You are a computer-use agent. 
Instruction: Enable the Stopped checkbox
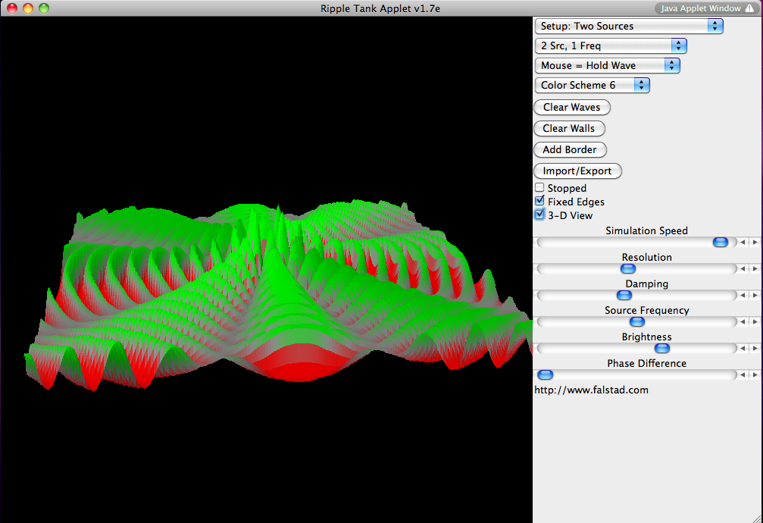coord(539,188)
